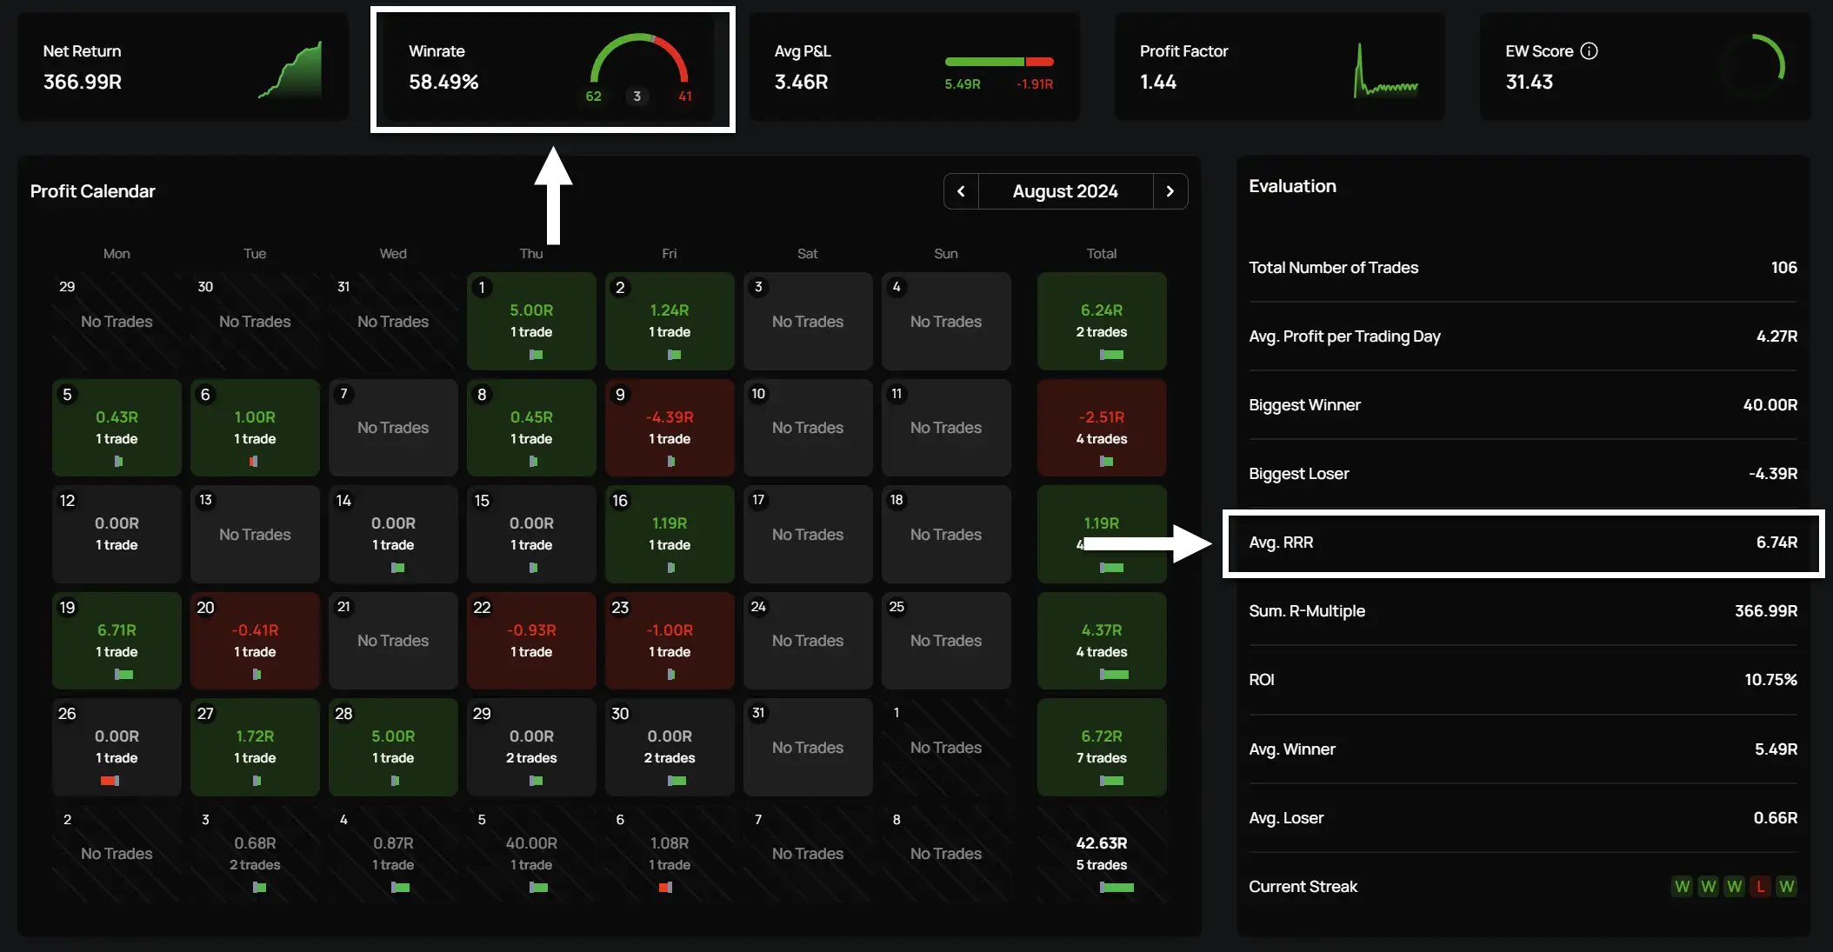Image resolution: width=1833 pixels, height=952 pixels.
Task: Open the August 2024 month selector
Action: (1065, 190)
